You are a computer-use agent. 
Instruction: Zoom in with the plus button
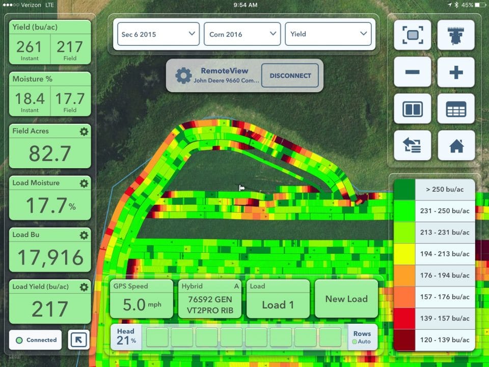point(456,72)
